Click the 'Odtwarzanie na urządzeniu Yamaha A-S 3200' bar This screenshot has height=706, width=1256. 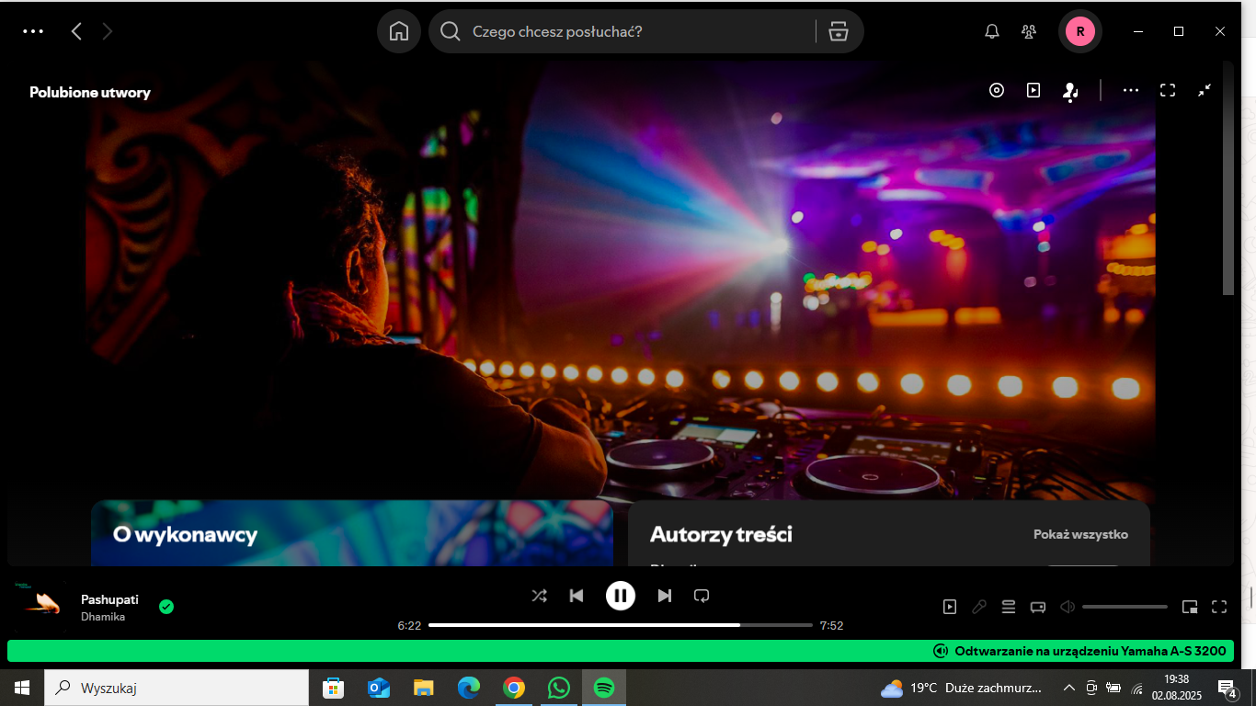pos(621,651)
